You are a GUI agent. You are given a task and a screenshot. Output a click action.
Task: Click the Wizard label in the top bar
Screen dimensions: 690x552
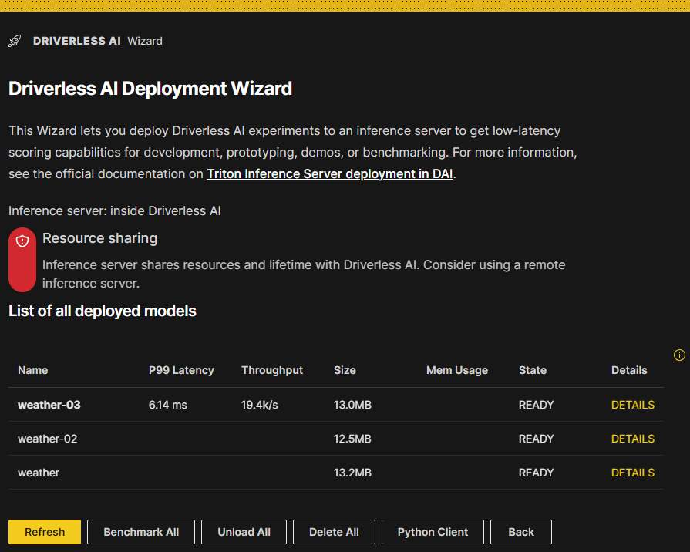145,41
